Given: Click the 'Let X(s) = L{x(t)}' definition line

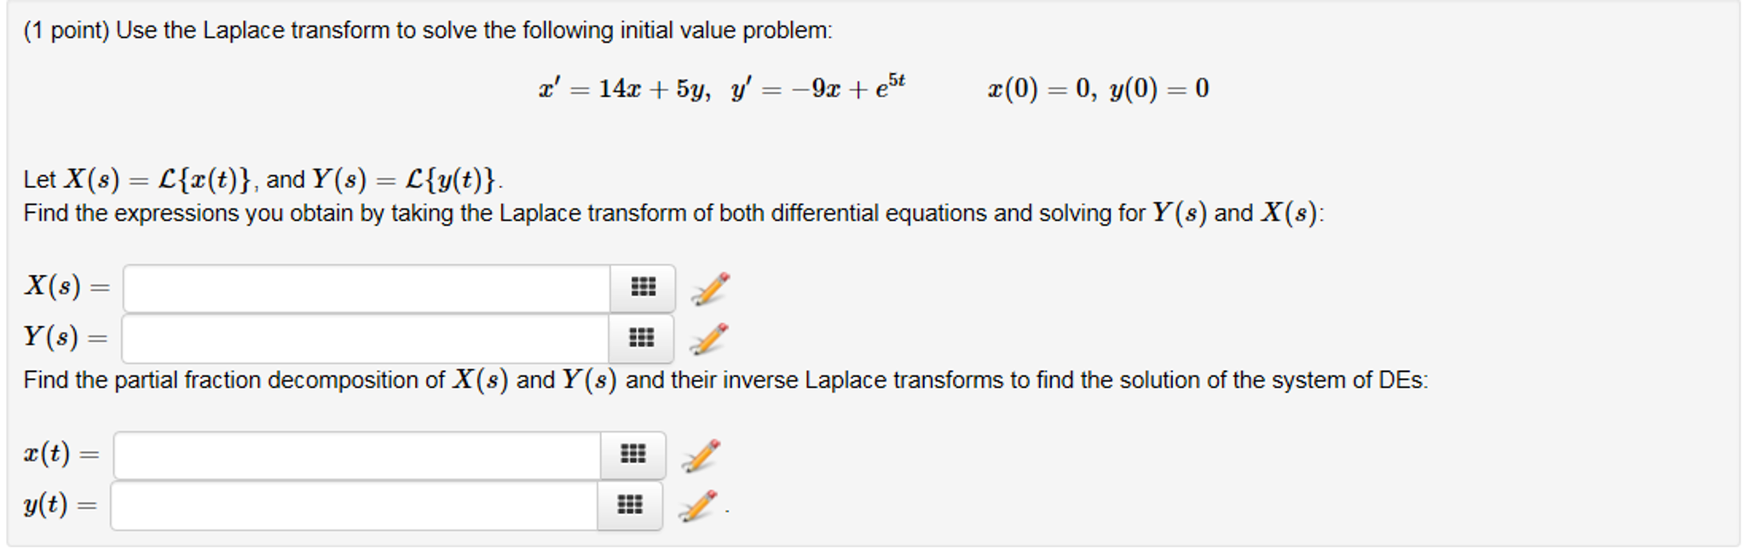Looking at the screenshot, I should tap(263, 180).
